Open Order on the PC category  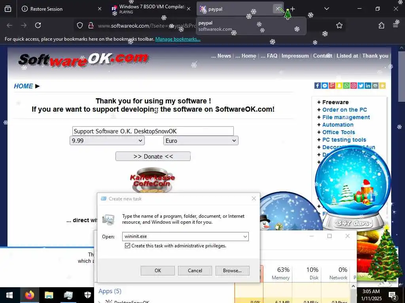[x=344, y=110]
